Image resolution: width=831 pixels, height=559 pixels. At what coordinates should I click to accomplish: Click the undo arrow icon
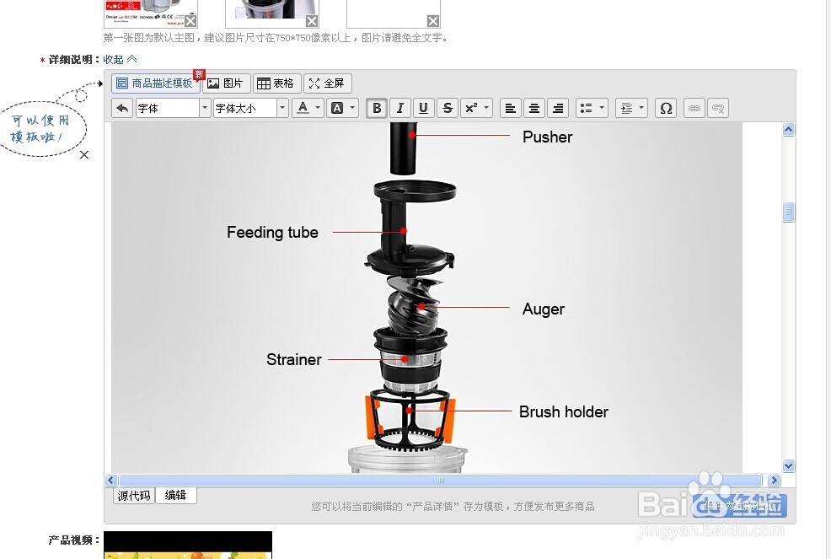tap(122, 108)
